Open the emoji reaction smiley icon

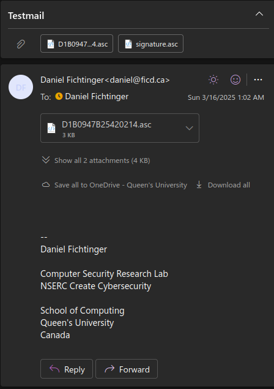235,80
